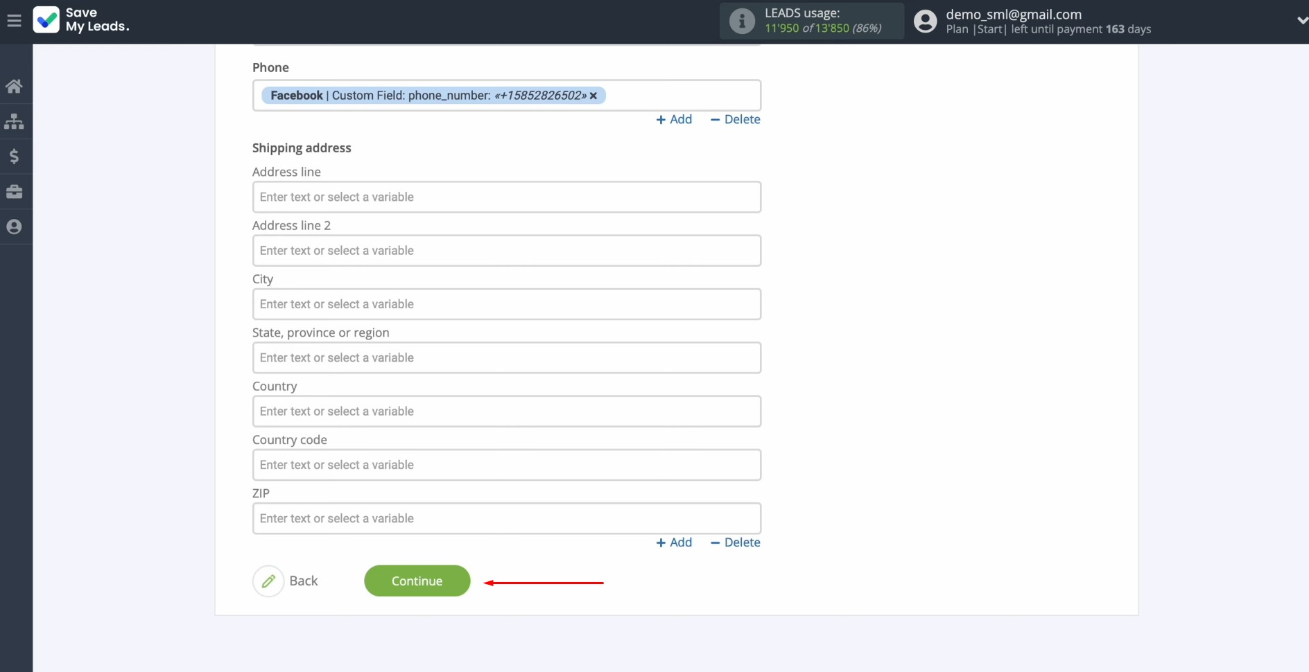
Task: Click Add below the ZIP field
Action: coord(674,542)
